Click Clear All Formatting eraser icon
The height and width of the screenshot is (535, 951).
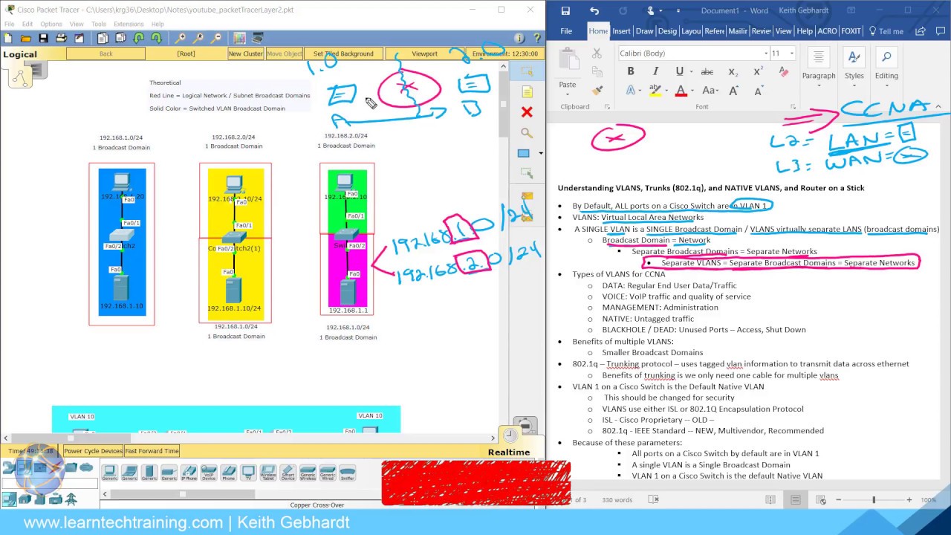(783, 71)
